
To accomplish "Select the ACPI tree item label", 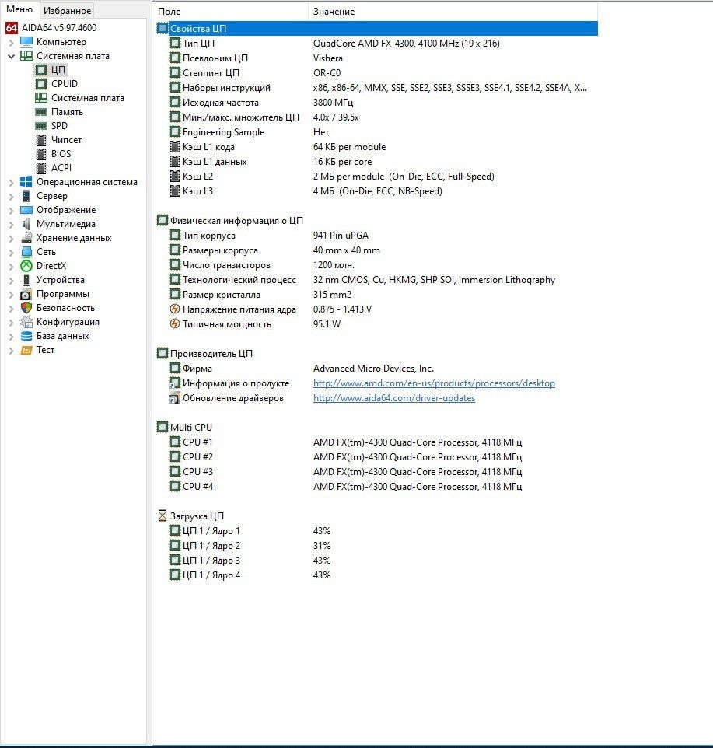I will point(61,168).
